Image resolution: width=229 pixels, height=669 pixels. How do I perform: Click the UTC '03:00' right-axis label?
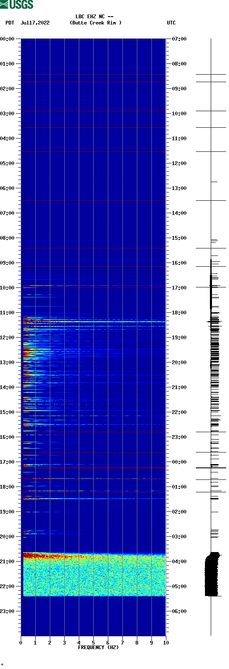(179, 537)
